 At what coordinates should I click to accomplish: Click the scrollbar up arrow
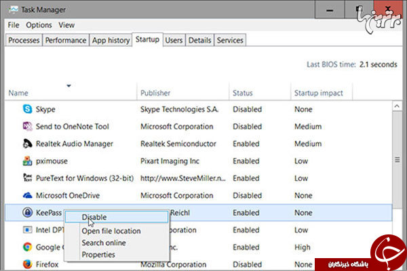(x=397, y=106)
